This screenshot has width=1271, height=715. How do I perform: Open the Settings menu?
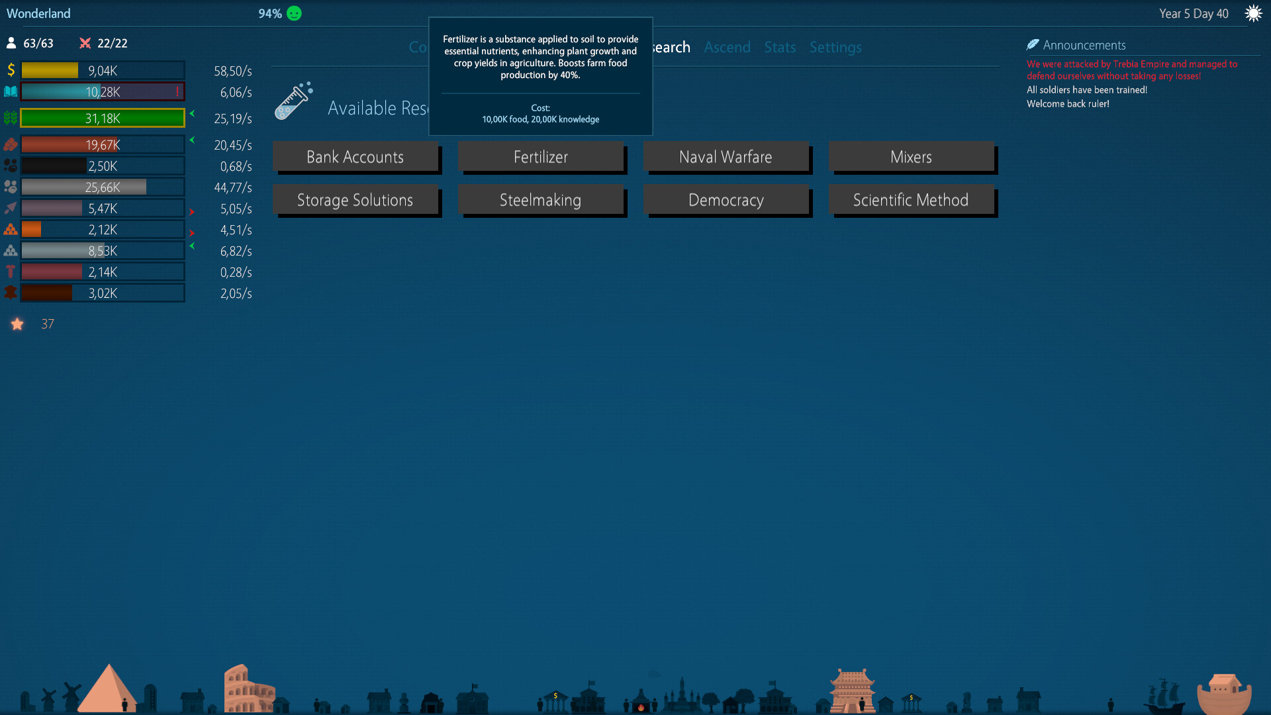point(835,47)
